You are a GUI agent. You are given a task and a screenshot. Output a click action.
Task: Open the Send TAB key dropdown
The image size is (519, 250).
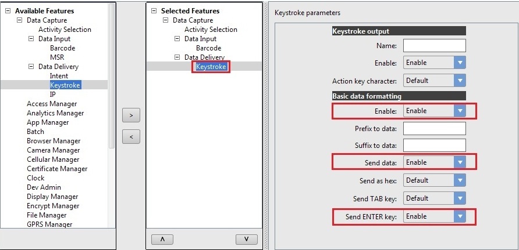click(460, 198)
